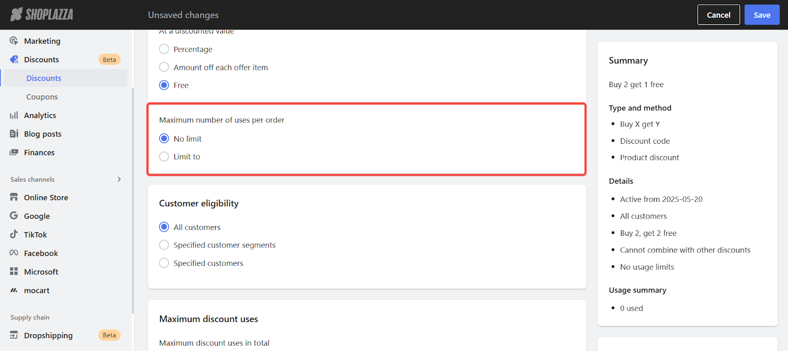
Task: Open Analytics via its bar chart icon
Action: pos(14,115)
